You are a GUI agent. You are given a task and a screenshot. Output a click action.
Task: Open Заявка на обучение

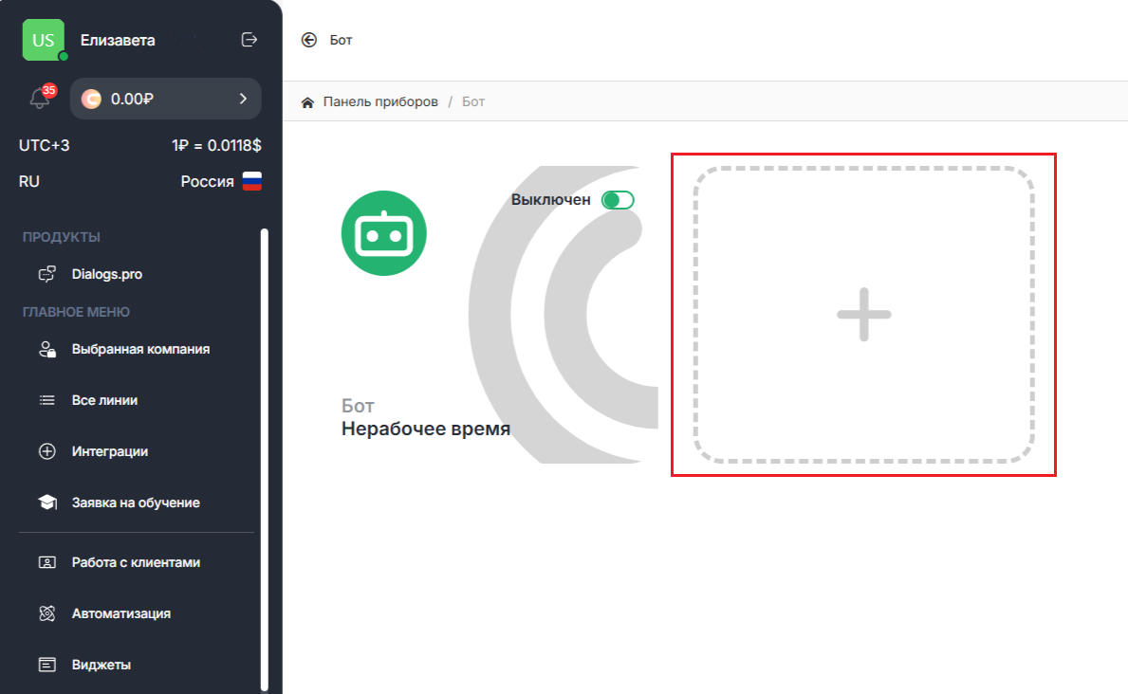point(136,502)
